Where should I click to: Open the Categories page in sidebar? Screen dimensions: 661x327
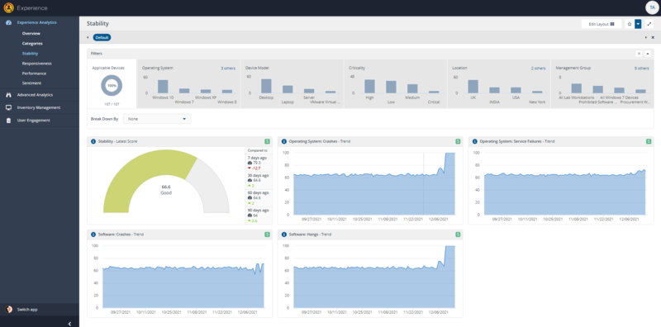pos(32,44)
